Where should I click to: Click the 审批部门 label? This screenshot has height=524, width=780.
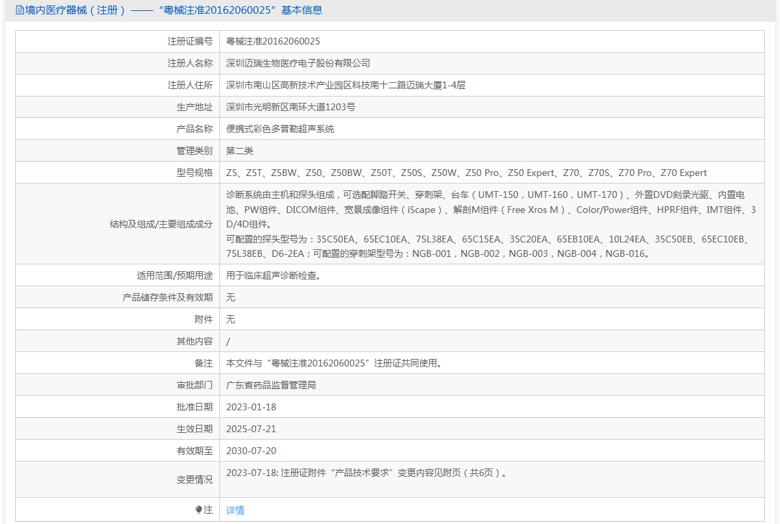click(x=195, y=385)
